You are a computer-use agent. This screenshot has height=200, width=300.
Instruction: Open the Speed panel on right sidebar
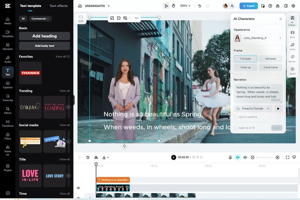point(292,71)
